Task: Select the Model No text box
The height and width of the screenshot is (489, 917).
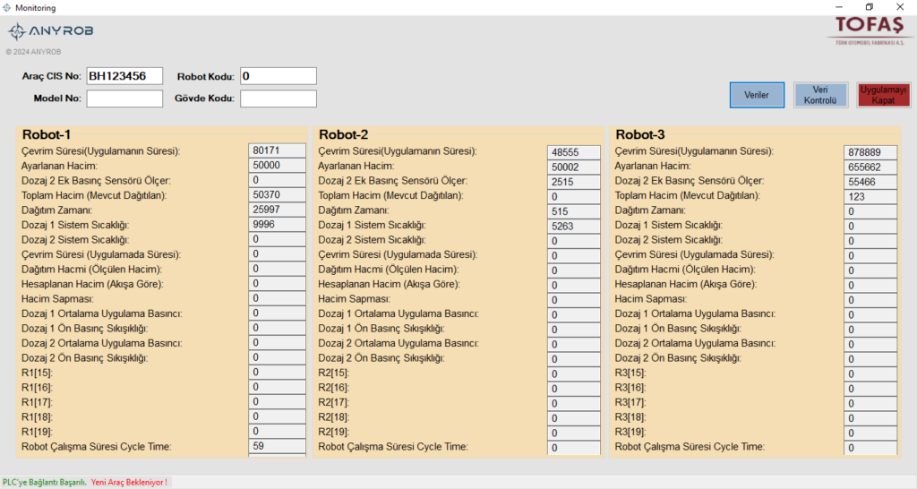Action: (124, 99)
